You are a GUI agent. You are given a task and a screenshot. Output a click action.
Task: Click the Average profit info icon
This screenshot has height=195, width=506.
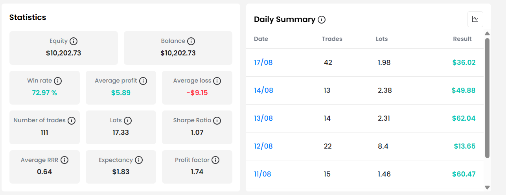coord(143,81)
